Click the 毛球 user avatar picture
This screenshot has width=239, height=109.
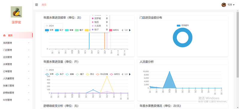tap(223, 5)
